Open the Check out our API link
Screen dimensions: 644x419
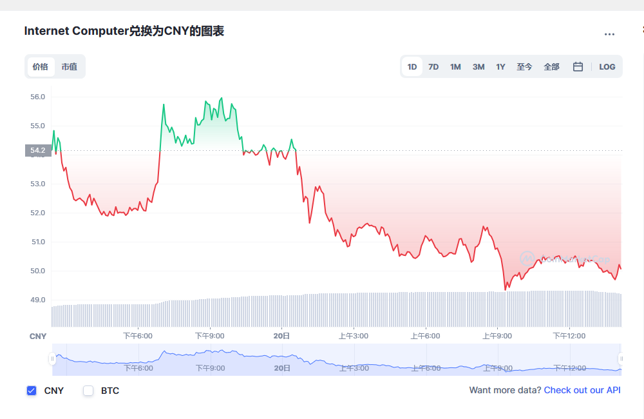click(582, 390)
